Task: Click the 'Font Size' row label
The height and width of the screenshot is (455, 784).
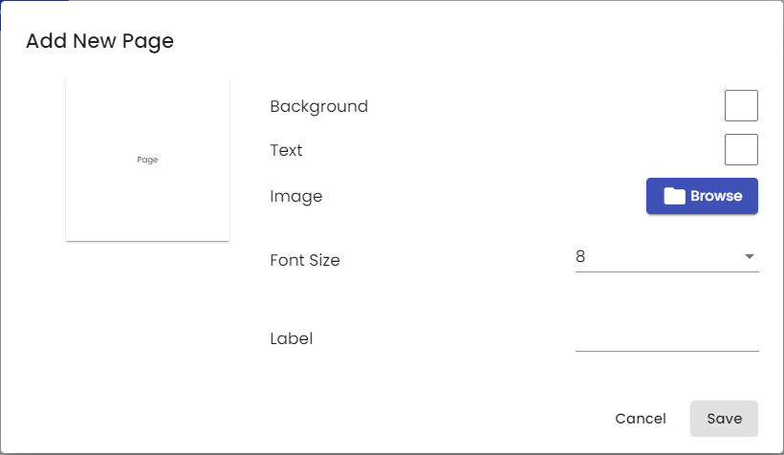Action: coord(305,260)
